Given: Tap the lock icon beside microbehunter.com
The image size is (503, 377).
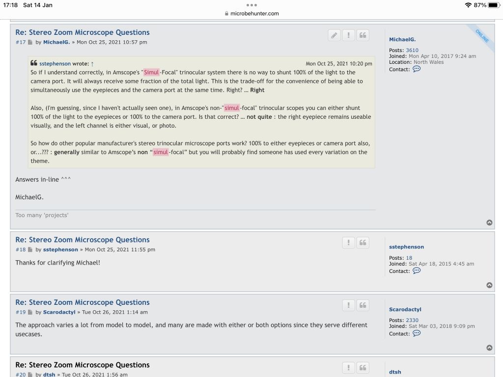Looking at the screenshot, I should tap(226, 13).
